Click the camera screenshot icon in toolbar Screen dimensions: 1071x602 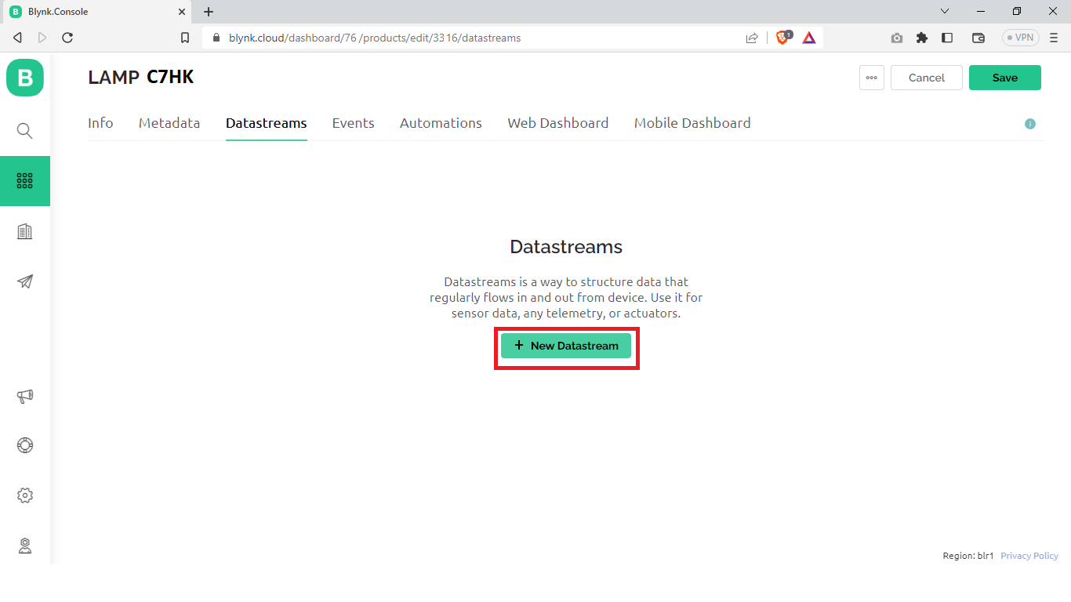point(897,38)
